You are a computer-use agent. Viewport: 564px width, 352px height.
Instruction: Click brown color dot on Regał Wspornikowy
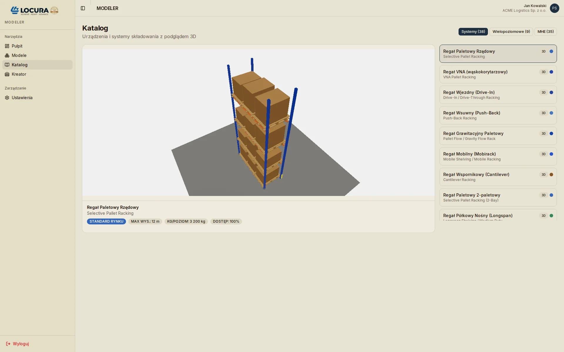point(551,175)
